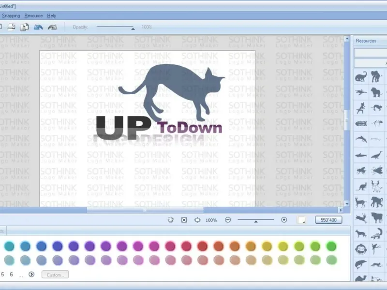
Task: Switch to color palette page 5
Action: pos(2,274)
